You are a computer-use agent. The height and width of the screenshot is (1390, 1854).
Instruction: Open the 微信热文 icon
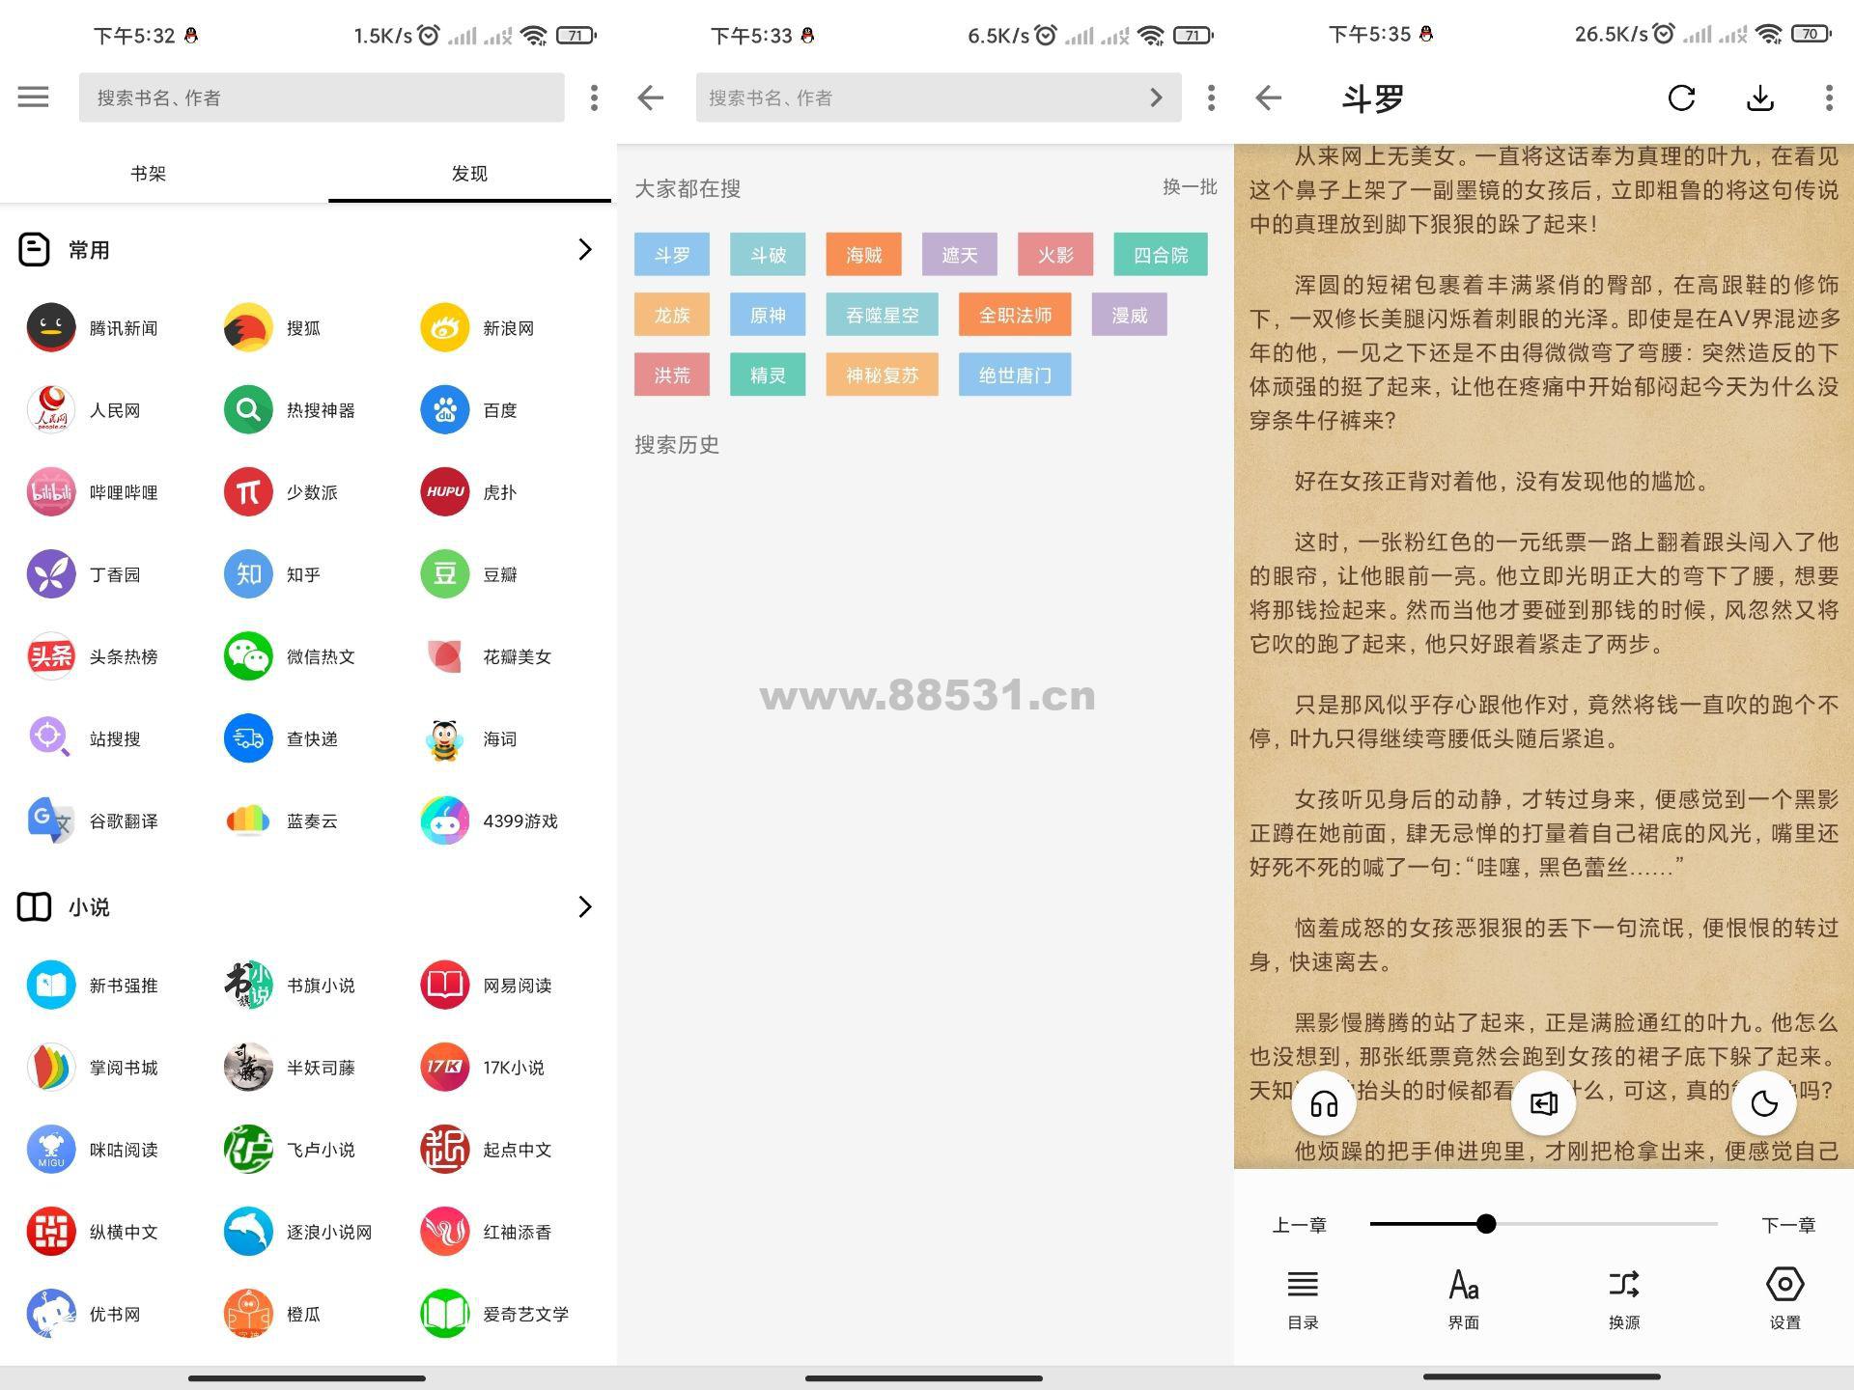(248, 656)
